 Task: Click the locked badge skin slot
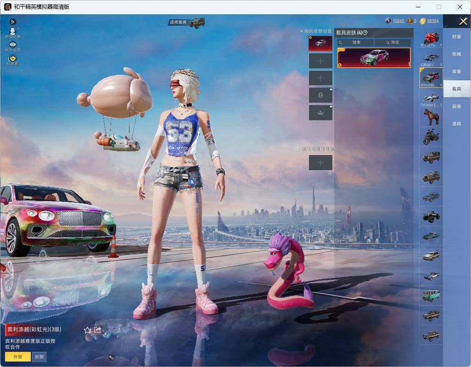[320, 95]
